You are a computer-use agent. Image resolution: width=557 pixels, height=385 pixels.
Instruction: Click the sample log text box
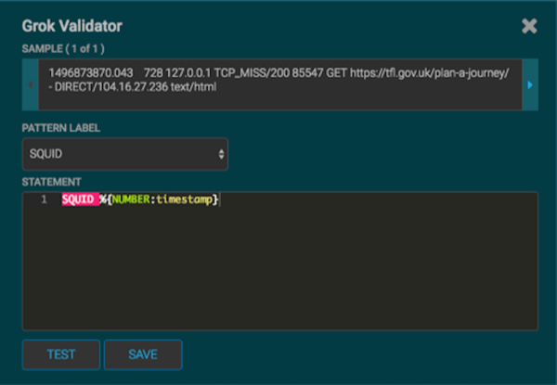[x=280, y=84]
